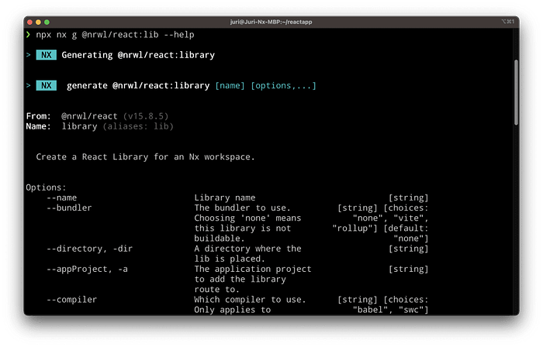Click the '--appProject, -a' option

87,269
